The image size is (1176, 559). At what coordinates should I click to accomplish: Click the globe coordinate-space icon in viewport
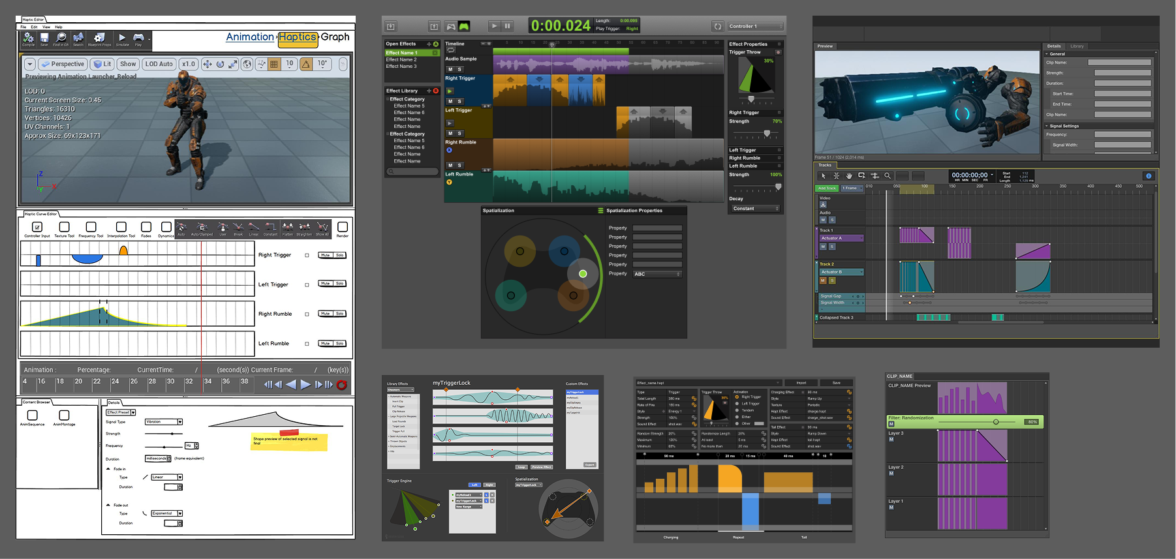(247, 64)
